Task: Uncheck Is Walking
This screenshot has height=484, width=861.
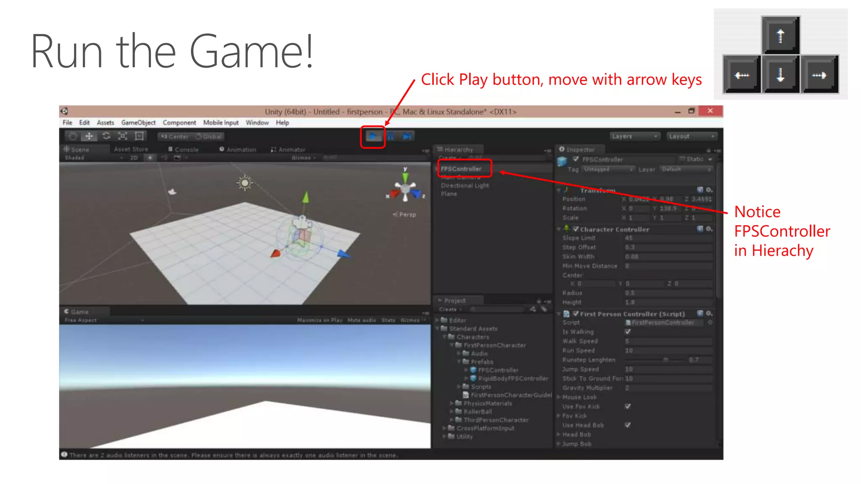Action: click(x=628, y=331)
